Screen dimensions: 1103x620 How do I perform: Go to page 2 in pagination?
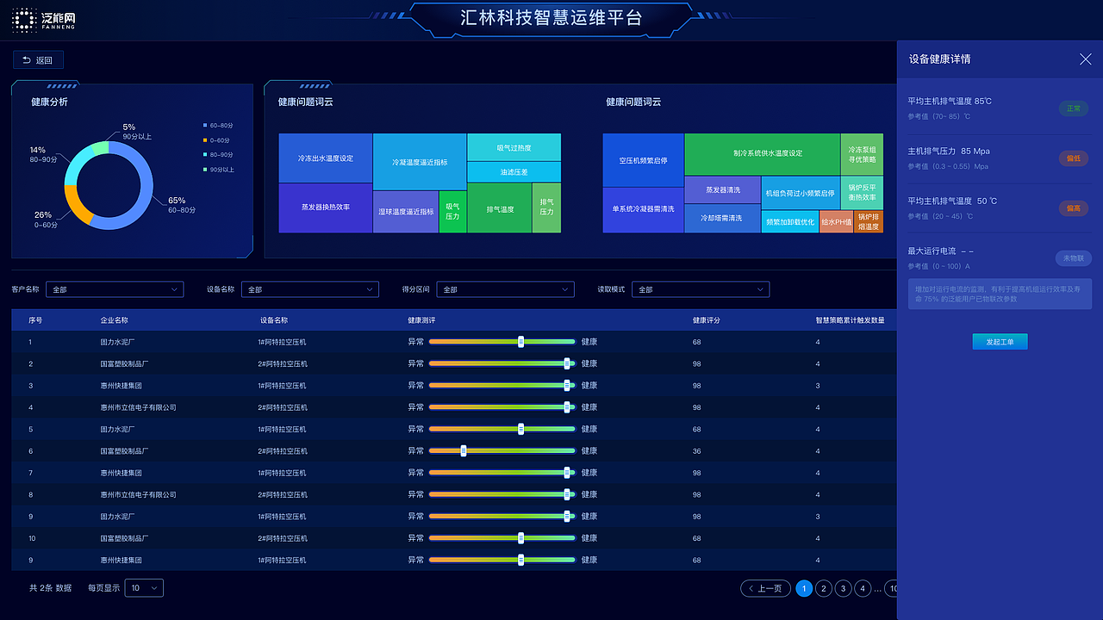823,589
